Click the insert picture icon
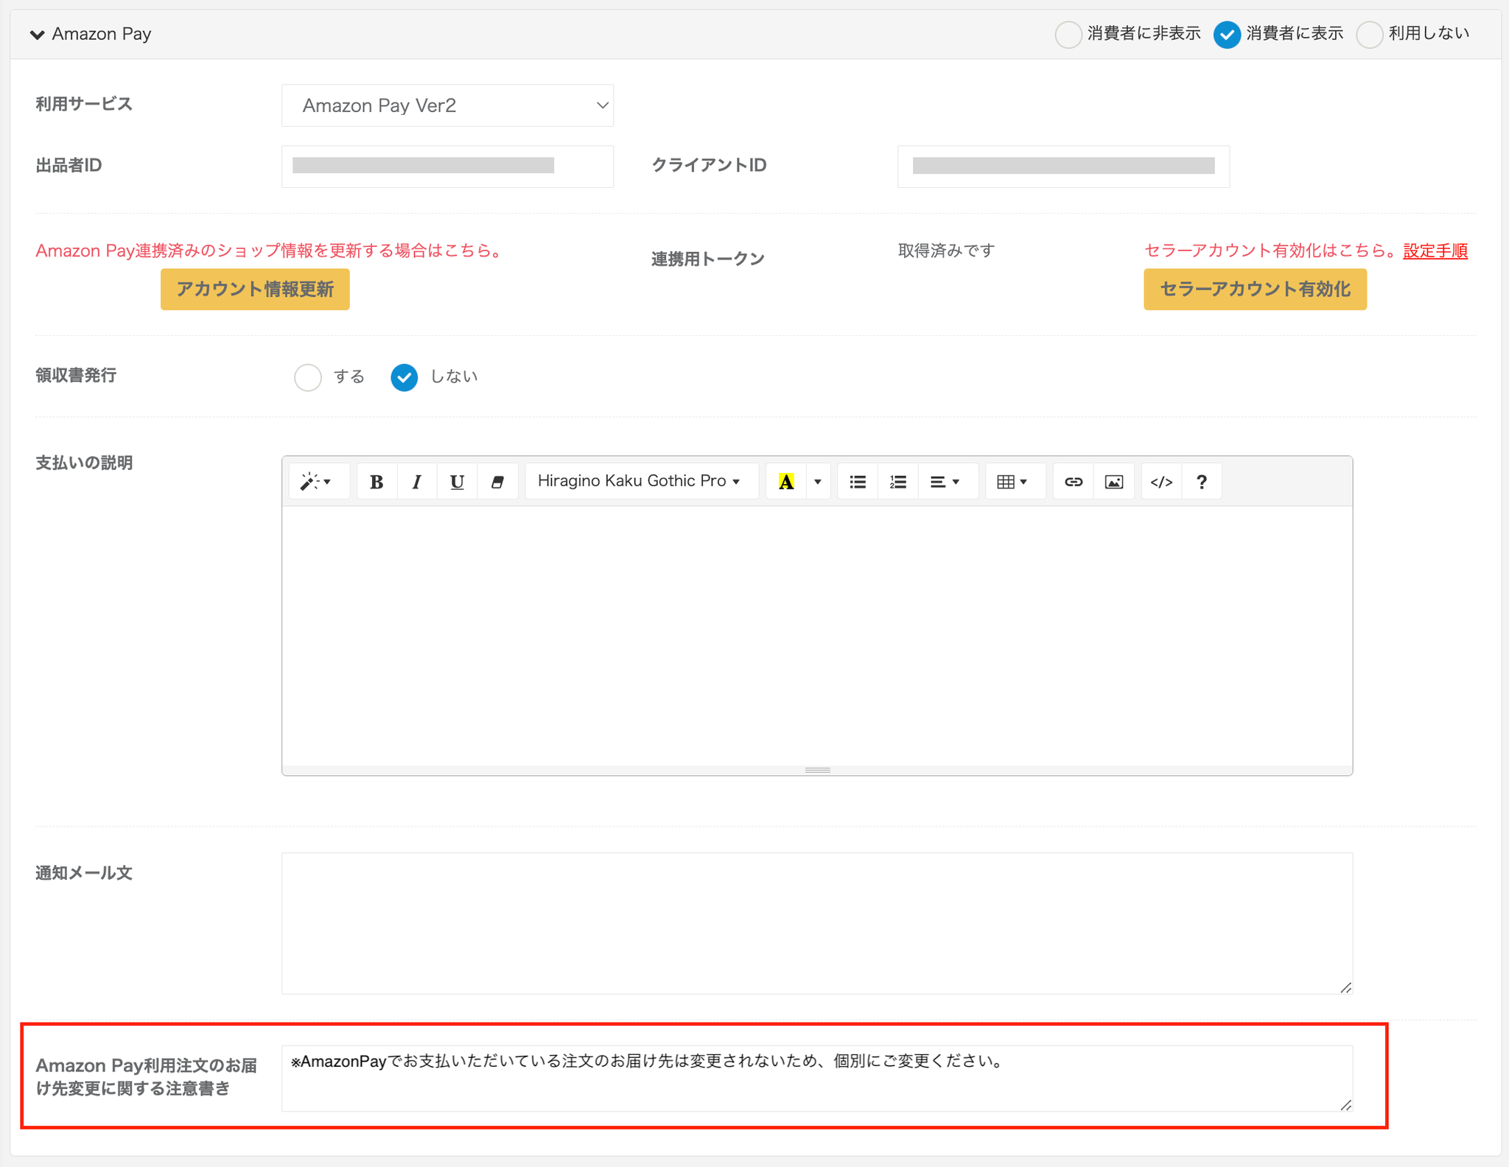This screenshot has height=1167, width=1509. coord(1114,482)
